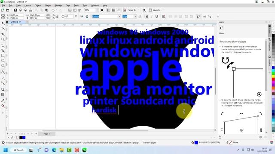Open the Edit menu

(10, 6)
